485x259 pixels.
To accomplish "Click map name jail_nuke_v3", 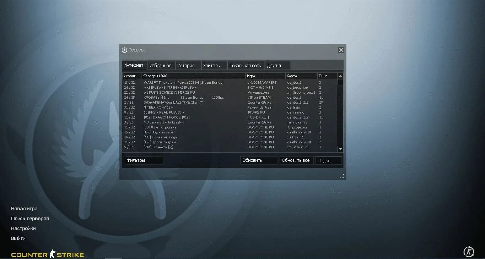I will coord(297,122).
